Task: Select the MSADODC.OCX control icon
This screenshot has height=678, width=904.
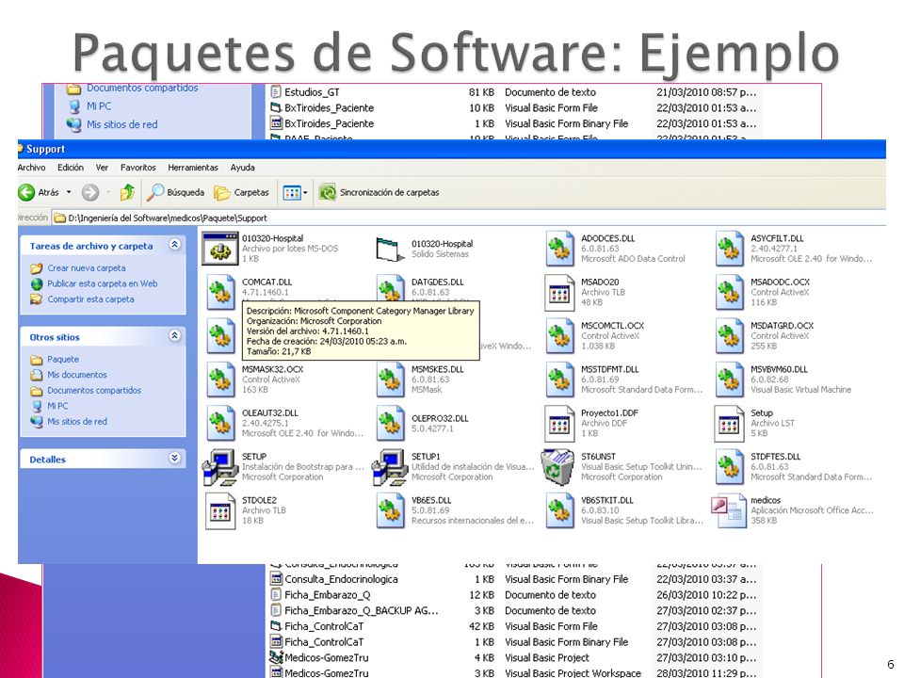Action: tap(729, 292)
